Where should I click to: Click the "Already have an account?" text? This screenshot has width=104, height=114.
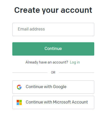click(47, 62)
